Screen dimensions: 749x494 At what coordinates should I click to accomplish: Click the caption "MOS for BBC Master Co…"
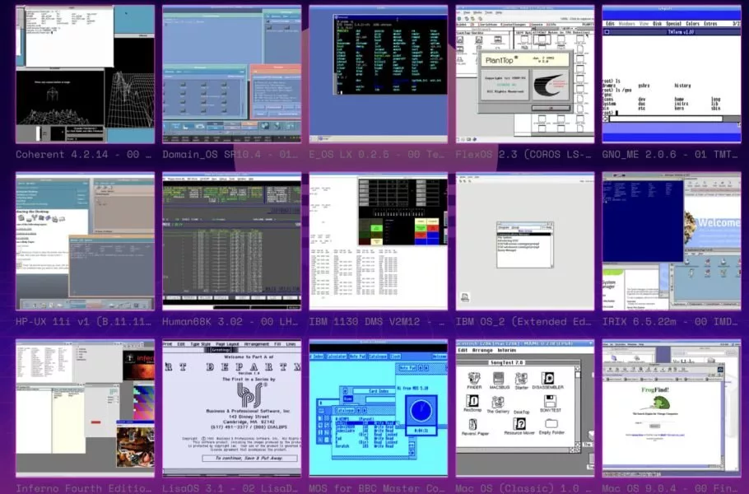pyautogui.click(x=377, y=488)
